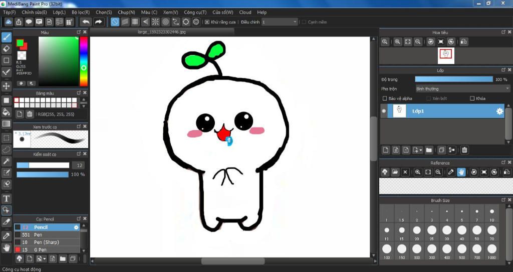Open Pha trộn blend mode dropdown
The height and width of the screenshot is (272, 513).
pyautogui.click(x=462, y=89)
